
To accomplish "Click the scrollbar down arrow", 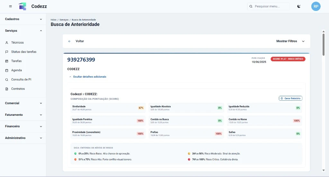I will (324, 170).
